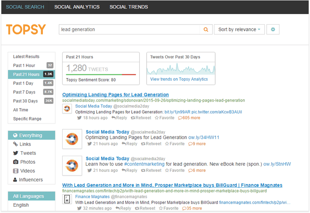310x213 pixels.
Task: Switch to Social Search tab
Action: [x=25, y=7]
